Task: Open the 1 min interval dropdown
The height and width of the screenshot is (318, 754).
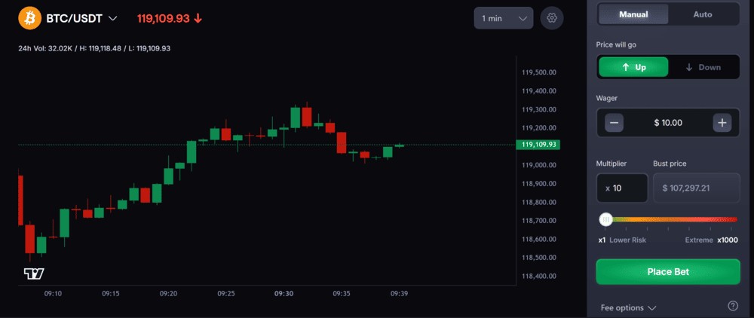Action: (503, 18)
